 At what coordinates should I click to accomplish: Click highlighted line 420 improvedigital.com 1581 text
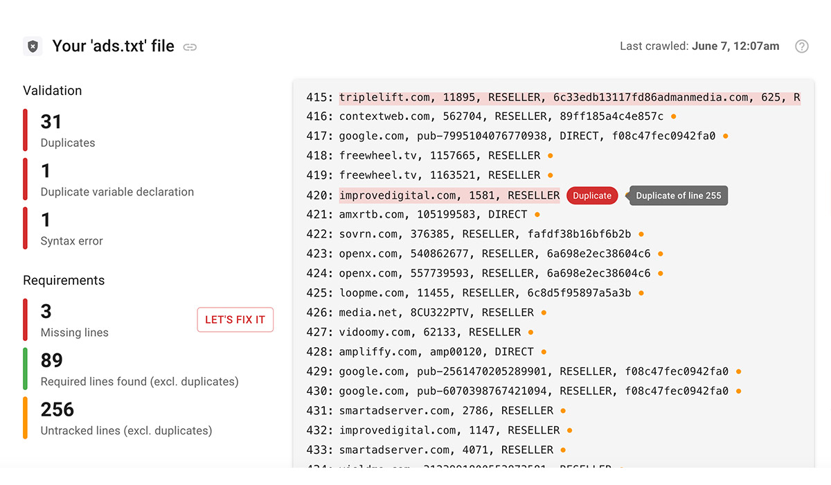[x=449, y=195]
